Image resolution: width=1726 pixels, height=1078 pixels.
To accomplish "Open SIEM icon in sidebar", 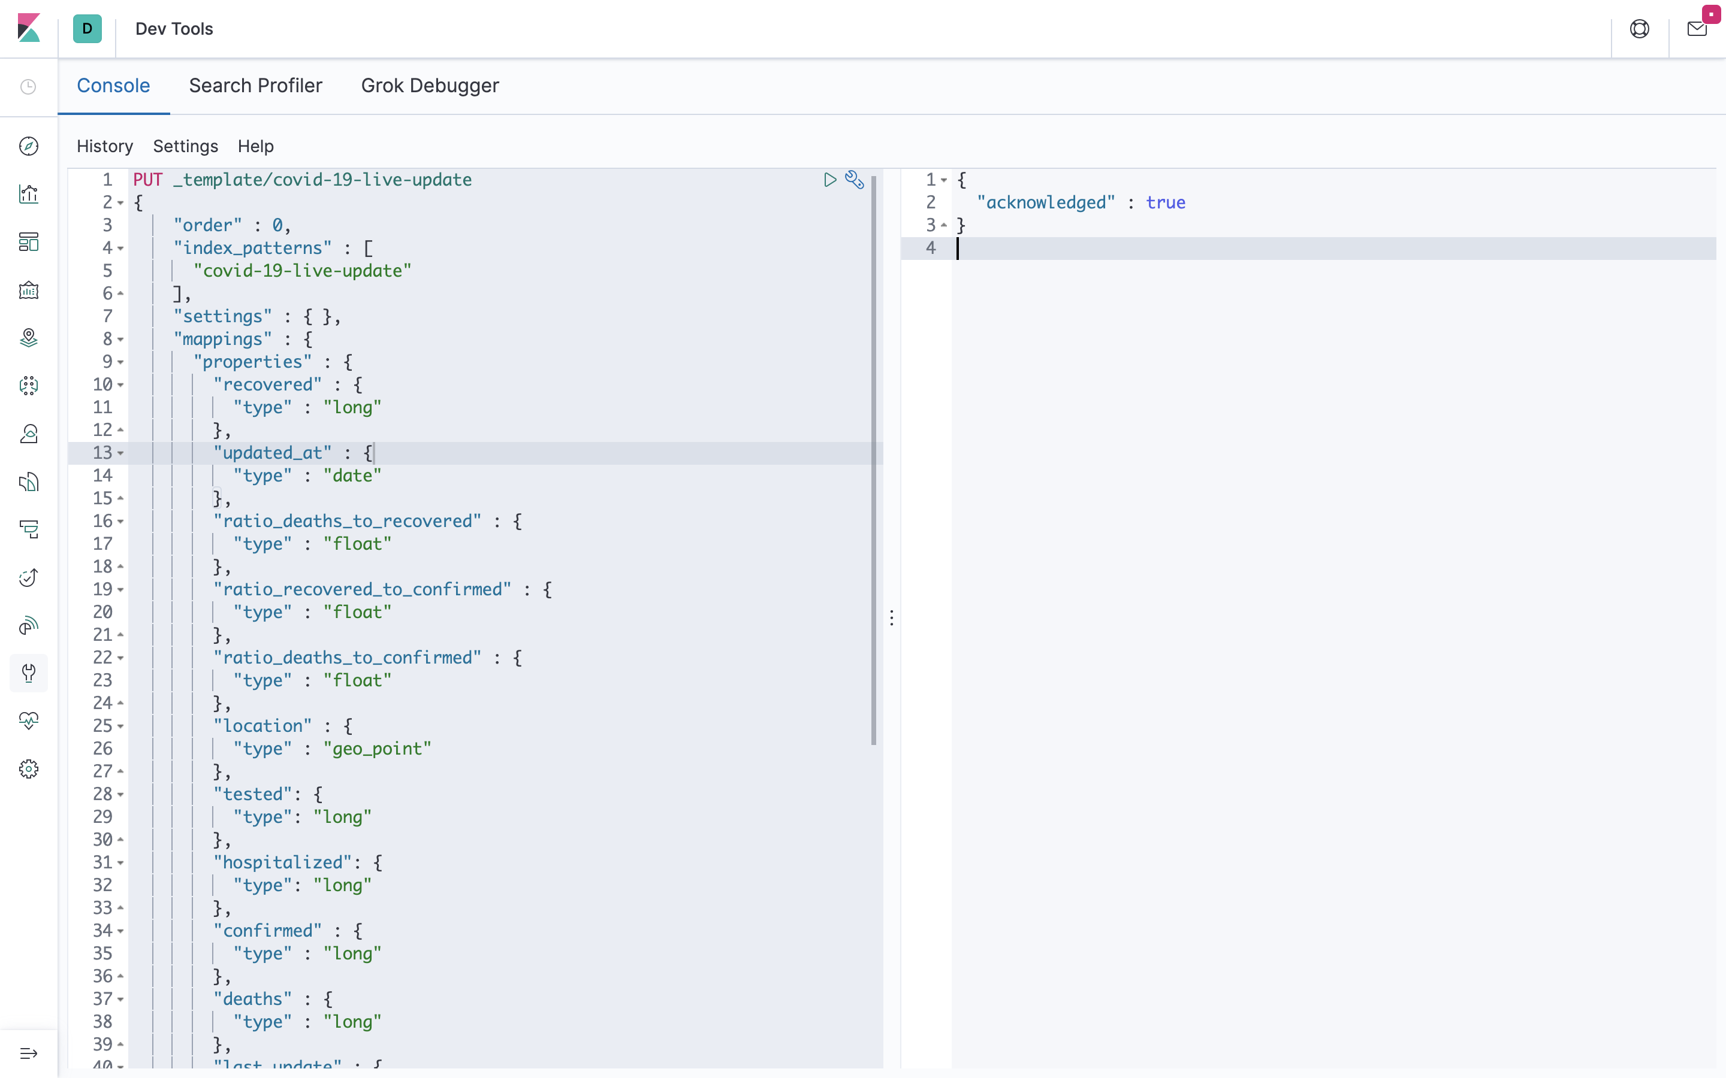I will click(29, 625).
